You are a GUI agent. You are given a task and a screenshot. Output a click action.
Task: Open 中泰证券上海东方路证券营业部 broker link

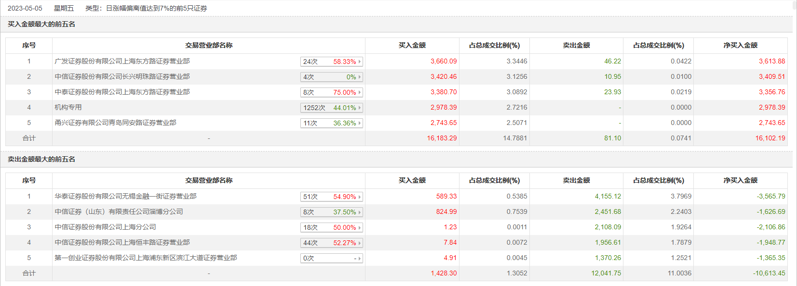(x=122, y=92)
